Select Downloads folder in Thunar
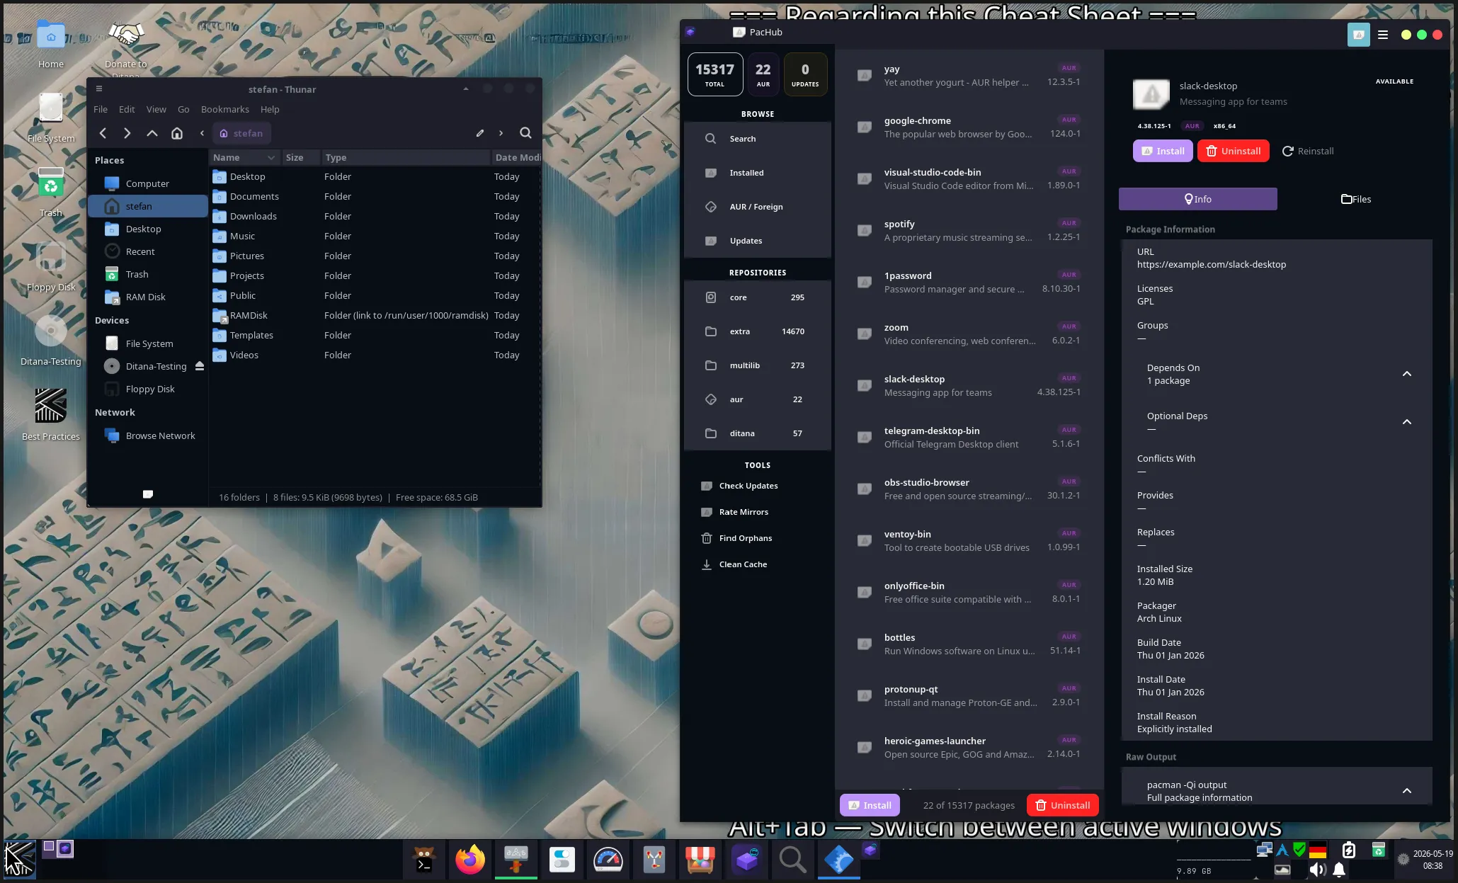This screenshot has height=883, width=1458. 375,216
